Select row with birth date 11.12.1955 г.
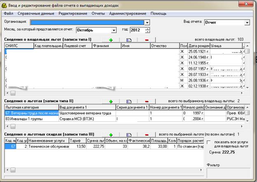Image resolution: width=257 pixels, height=182 pixels. [x=125, y=63]
